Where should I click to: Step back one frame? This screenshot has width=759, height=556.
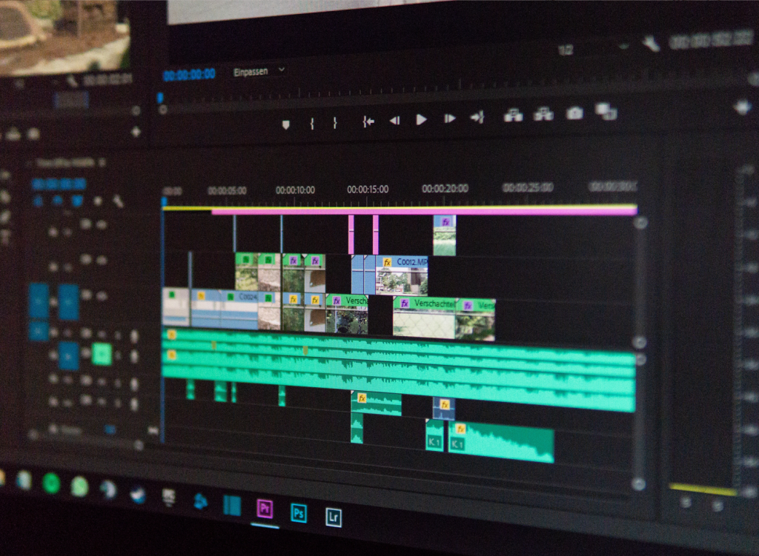click(394, 120)
